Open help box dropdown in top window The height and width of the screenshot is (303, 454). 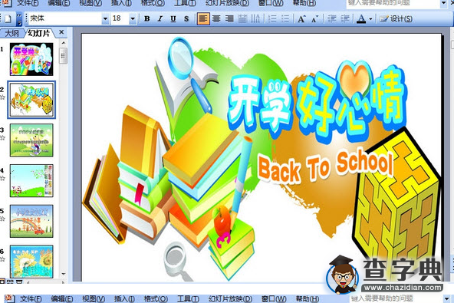point(443,3)
